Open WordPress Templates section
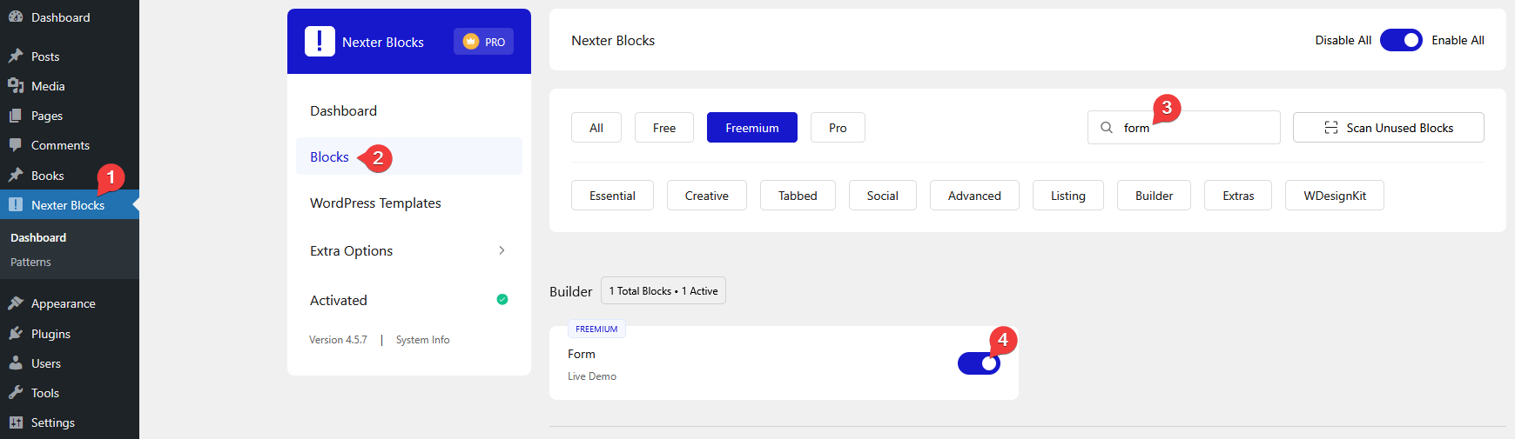 coord(409,203)
